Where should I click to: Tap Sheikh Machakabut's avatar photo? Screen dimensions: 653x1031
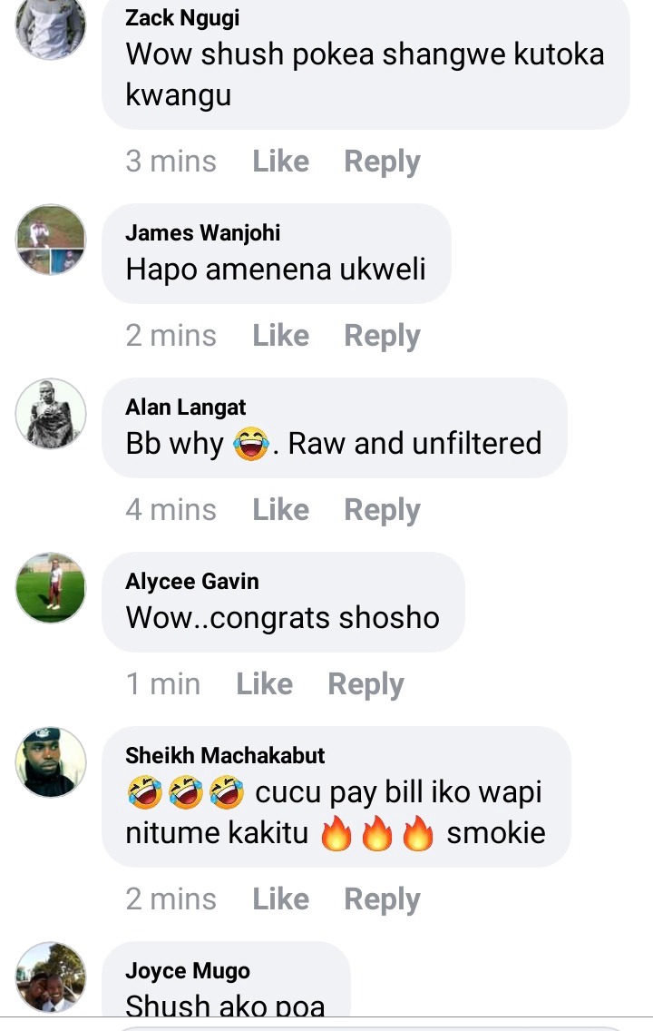[x=51, y=762]
